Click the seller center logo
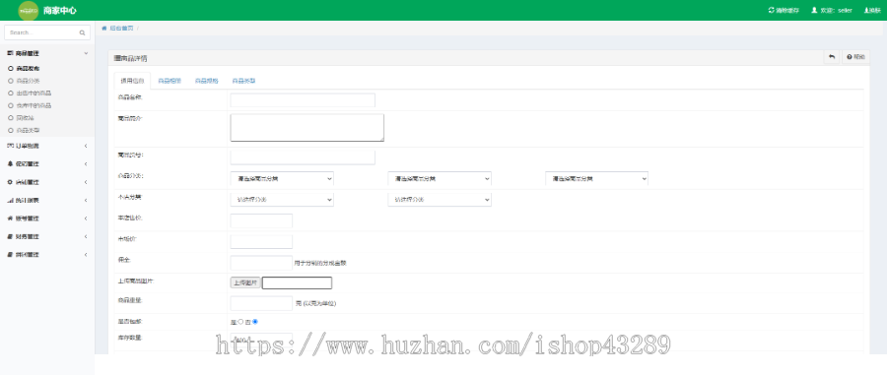 coord(29,10)
